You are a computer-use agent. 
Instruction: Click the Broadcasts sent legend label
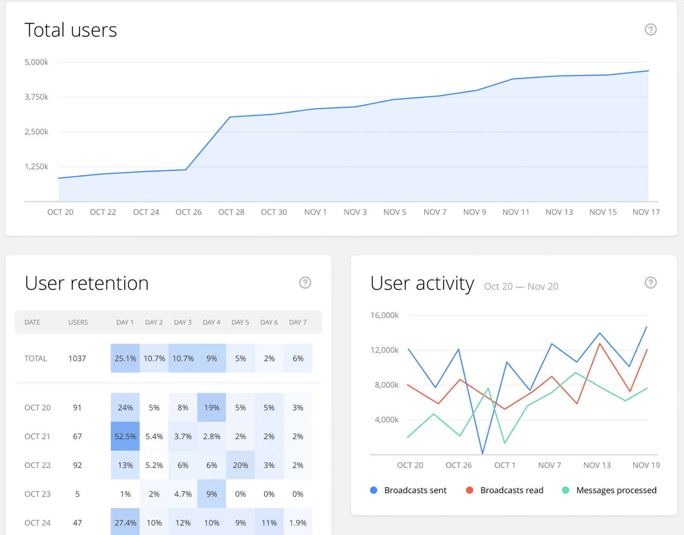point(415,490)
